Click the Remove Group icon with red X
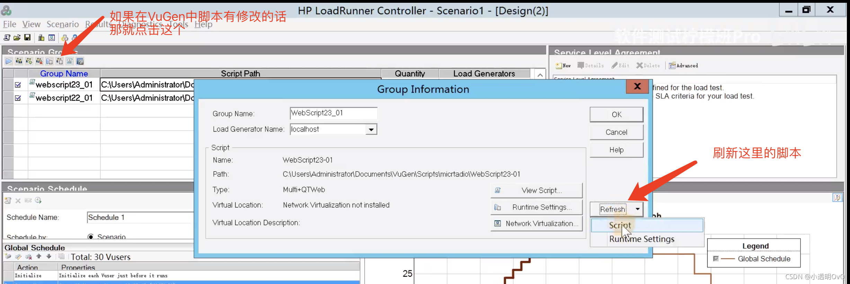This screenshot has width=850, height=284. tap(39, 61)
